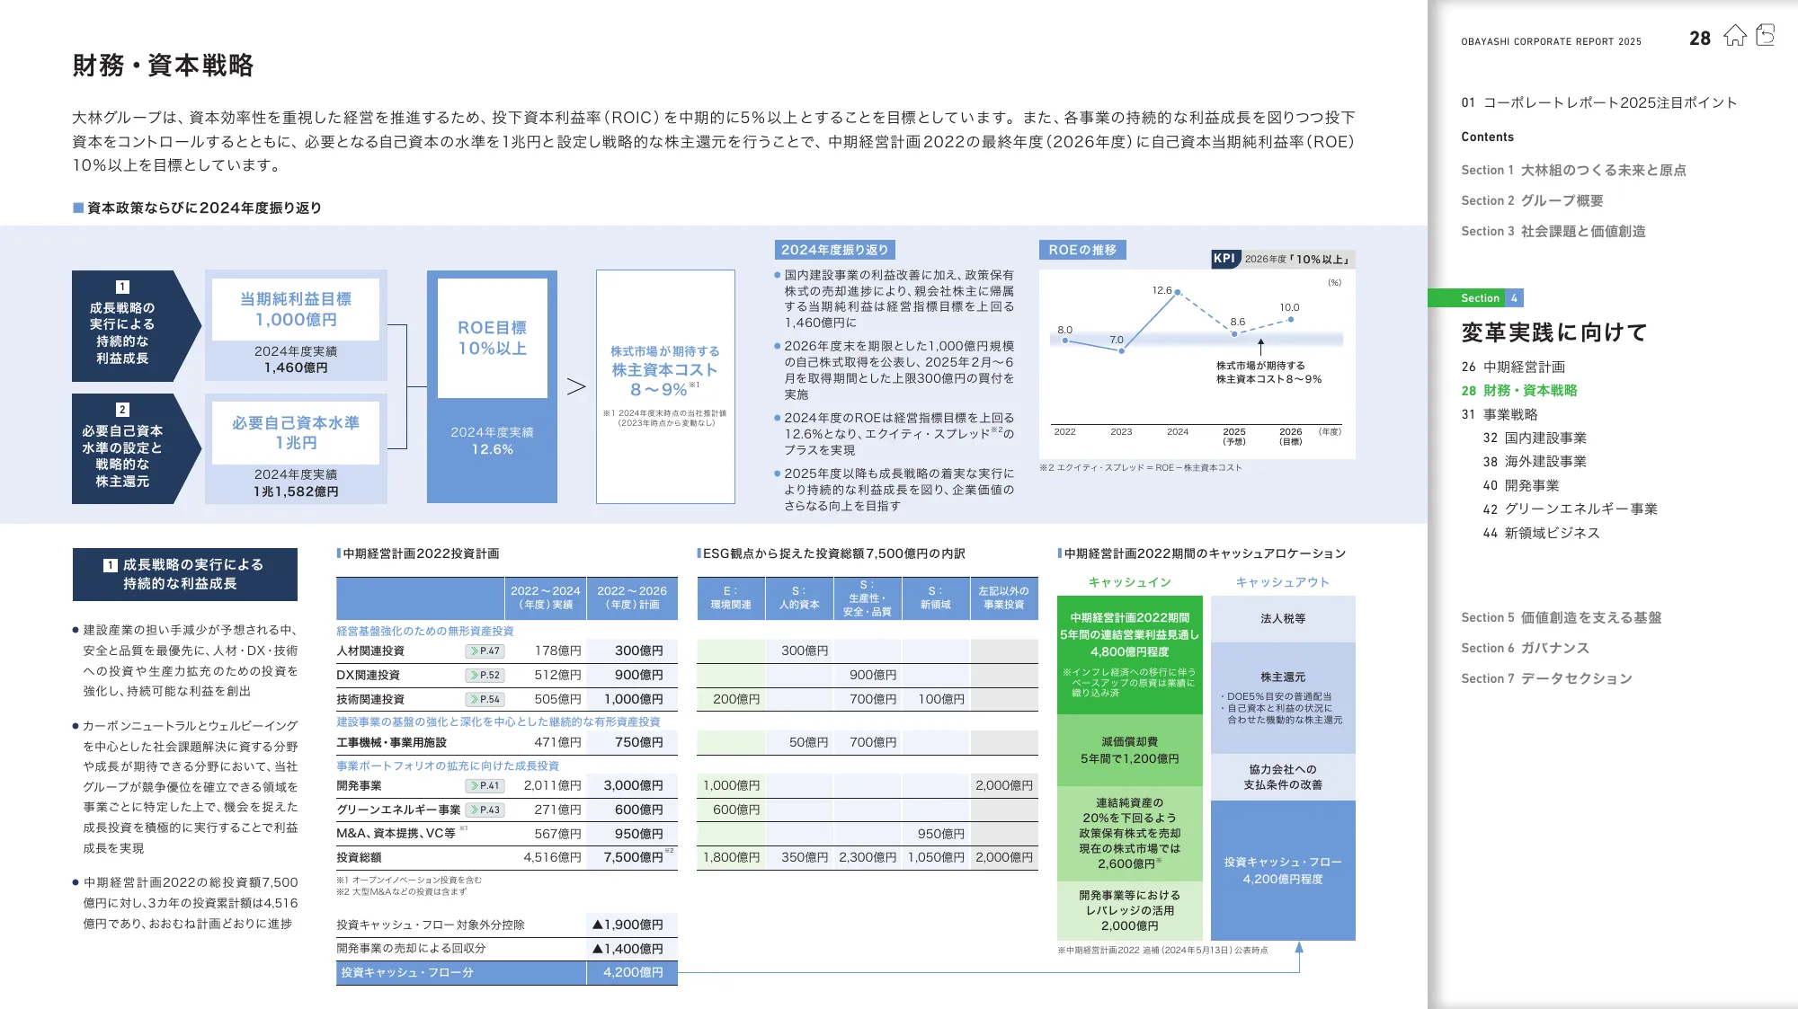Open the P.47 page link badge
This screenshot has width=1798, height=1009.
tap(485, 651)
